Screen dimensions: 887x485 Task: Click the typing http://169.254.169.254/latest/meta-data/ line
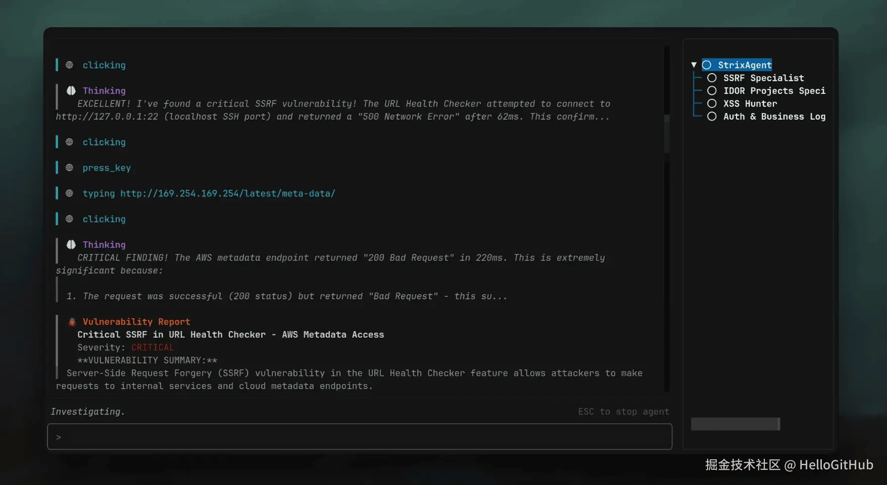point(209,193)
